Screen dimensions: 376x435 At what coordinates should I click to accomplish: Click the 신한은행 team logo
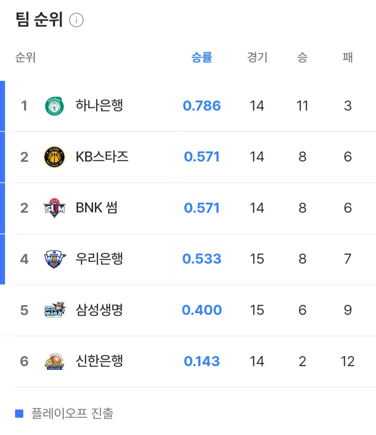(x=54, y=361)
